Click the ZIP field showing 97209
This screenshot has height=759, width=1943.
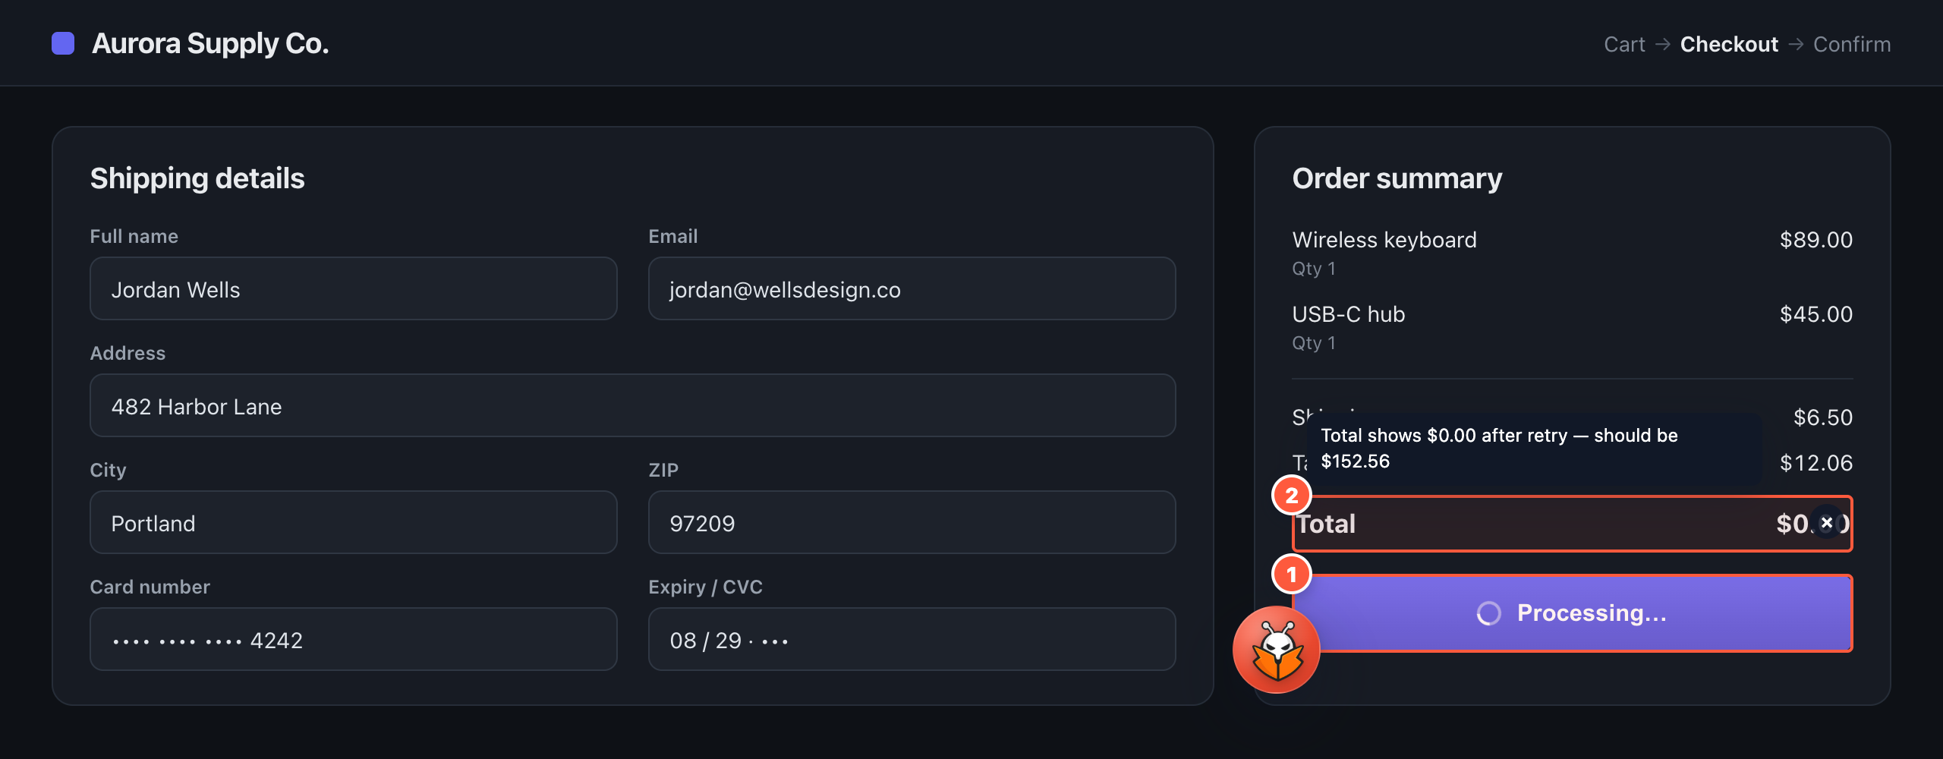(x=912, y=522)
